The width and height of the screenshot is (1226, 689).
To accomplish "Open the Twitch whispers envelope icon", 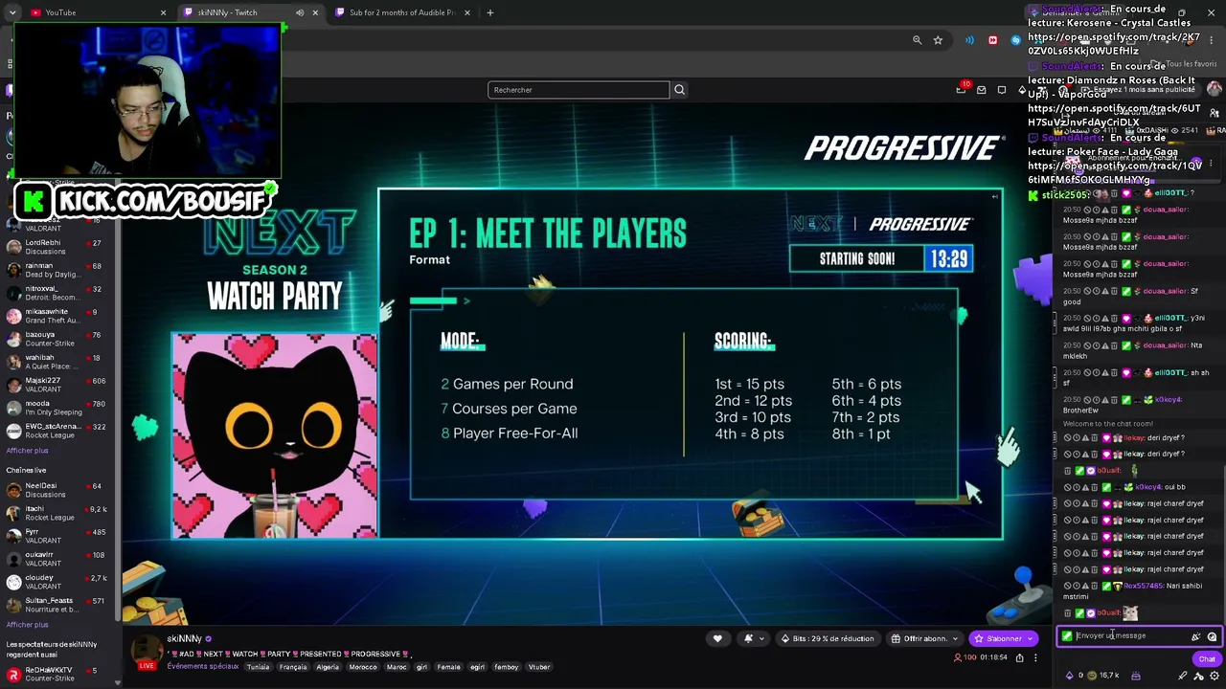I will (x=982, y=90).
